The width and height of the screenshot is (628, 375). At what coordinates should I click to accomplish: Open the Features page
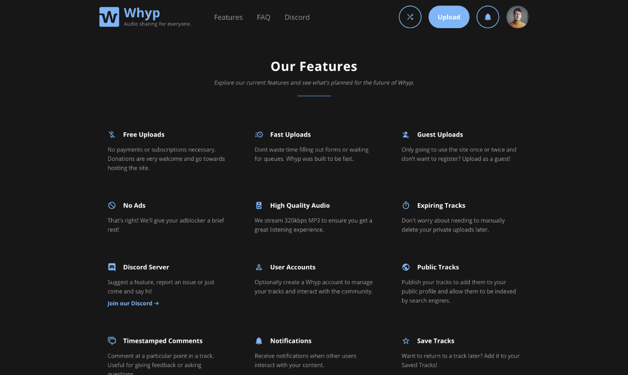(x=228, y=17)
